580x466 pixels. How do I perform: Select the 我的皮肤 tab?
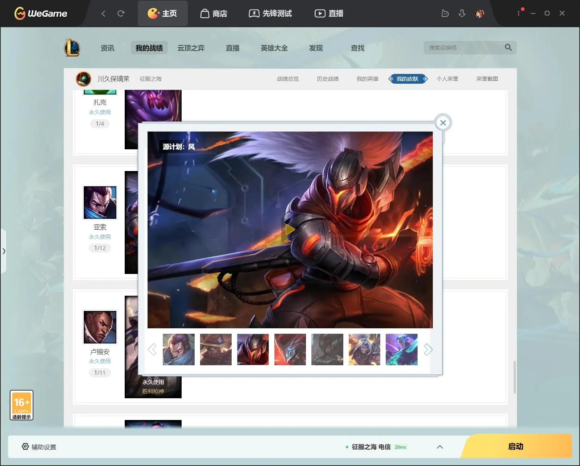pyautogui.click(x=408, y=79)
